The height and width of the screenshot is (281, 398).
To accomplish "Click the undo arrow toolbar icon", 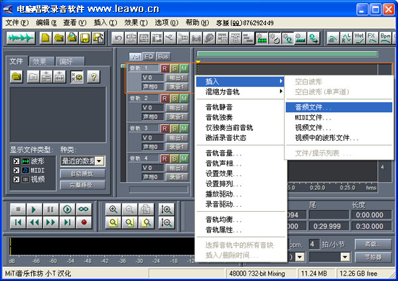I will pos(118,39).
